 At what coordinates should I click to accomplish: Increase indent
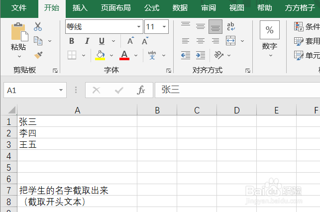201,55
